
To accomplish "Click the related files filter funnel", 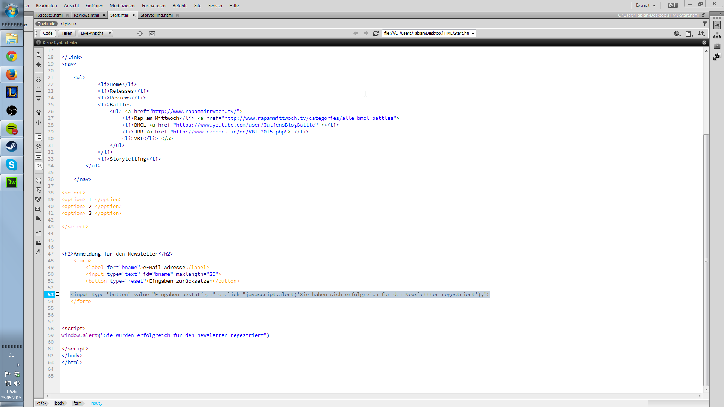I will pos(704,24).
